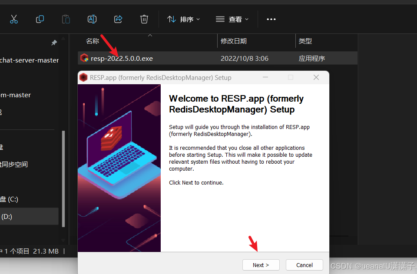
Task: Open the m-master folder in navigation pane
Action: coord(16,95)
